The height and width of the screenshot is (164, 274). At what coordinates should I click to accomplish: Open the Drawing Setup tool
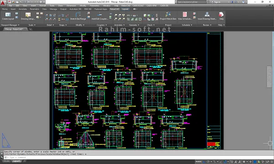[28, 16]
